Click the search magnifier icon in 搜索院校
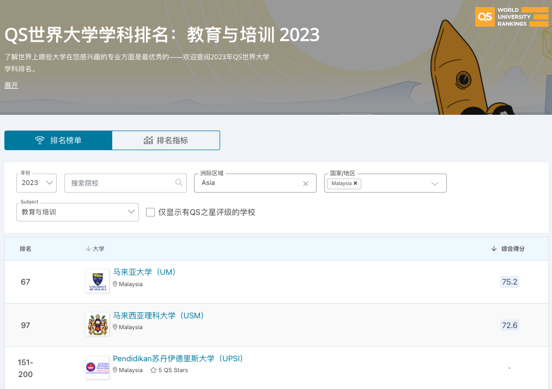552x389 pixels. tap(179, 182)
